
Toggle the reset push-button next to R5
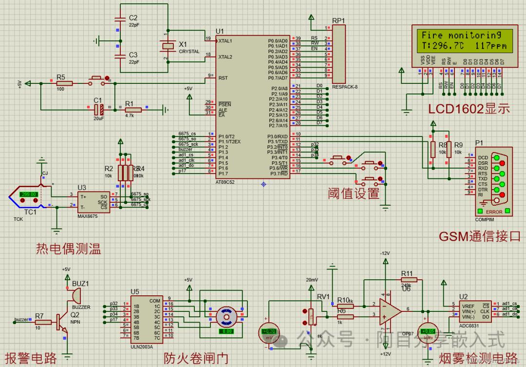tap(98, 80)
